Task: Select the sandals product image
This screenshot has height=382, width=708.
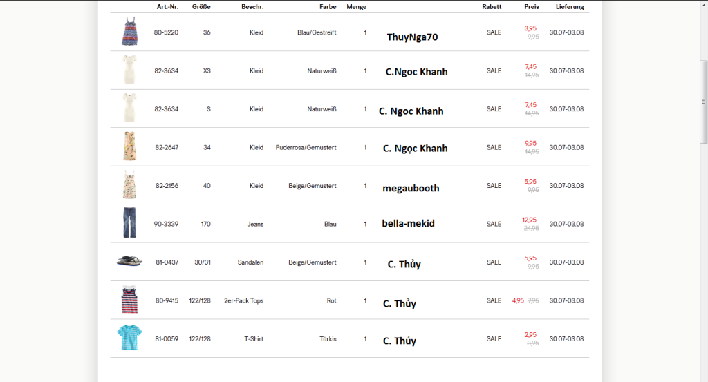Action: tap(129, 261)
